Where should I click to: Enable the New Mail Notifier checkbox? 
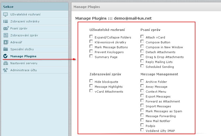coord(142,120)
